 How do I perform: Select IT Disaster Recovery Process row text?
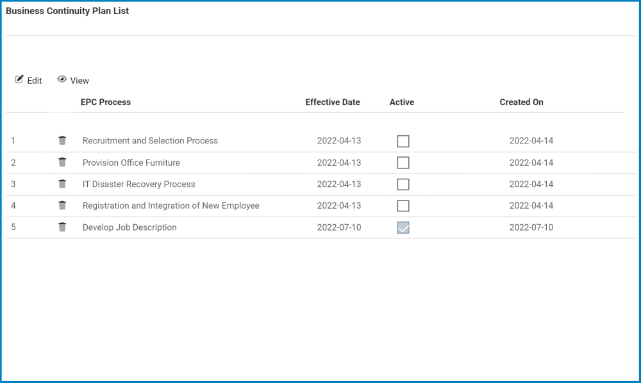138,184
